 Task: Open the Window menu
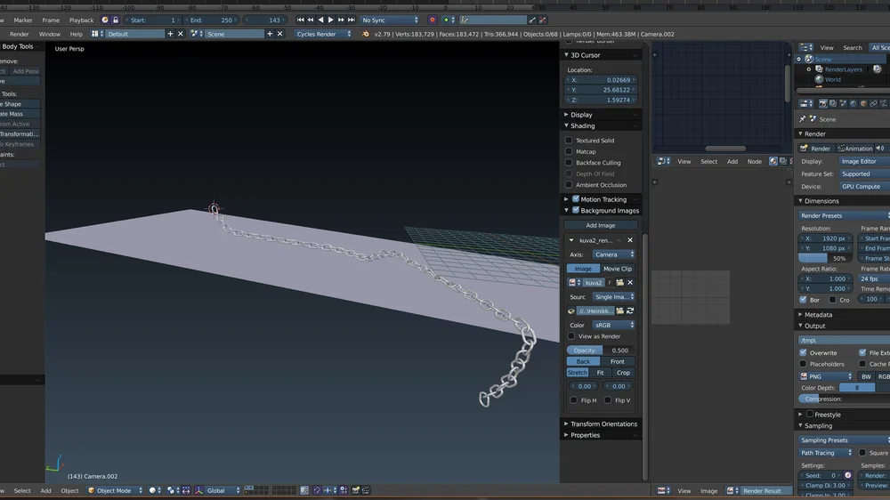49,34
